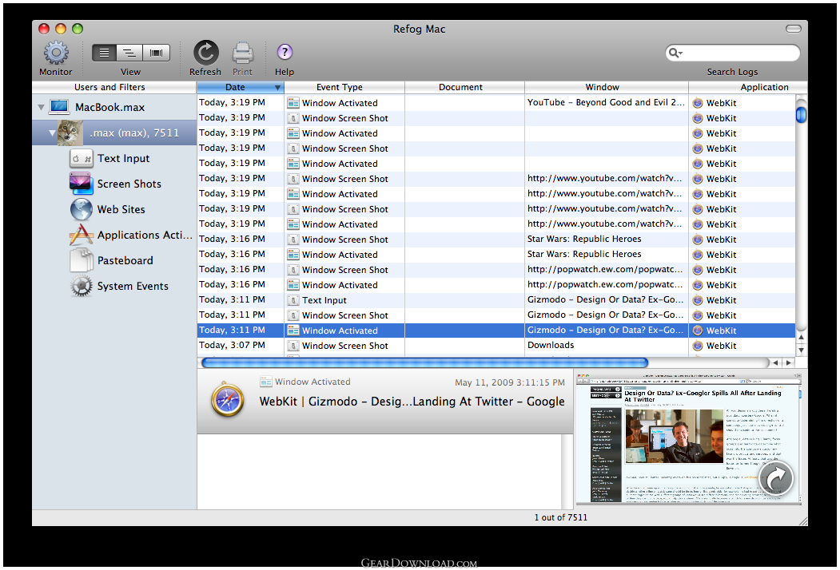Switch to the list view mode

(x=104, y=53)
